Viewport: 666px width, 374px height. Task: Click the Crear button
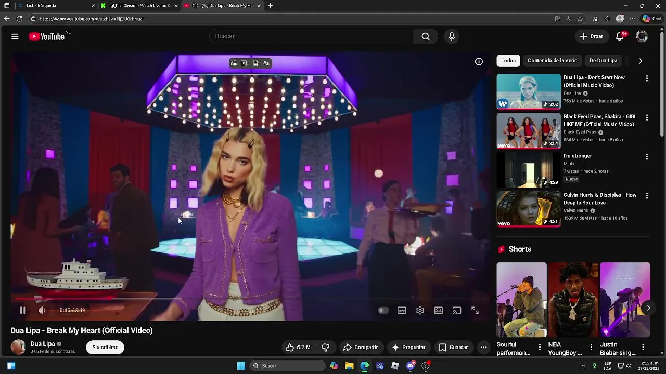click(592, 36)
